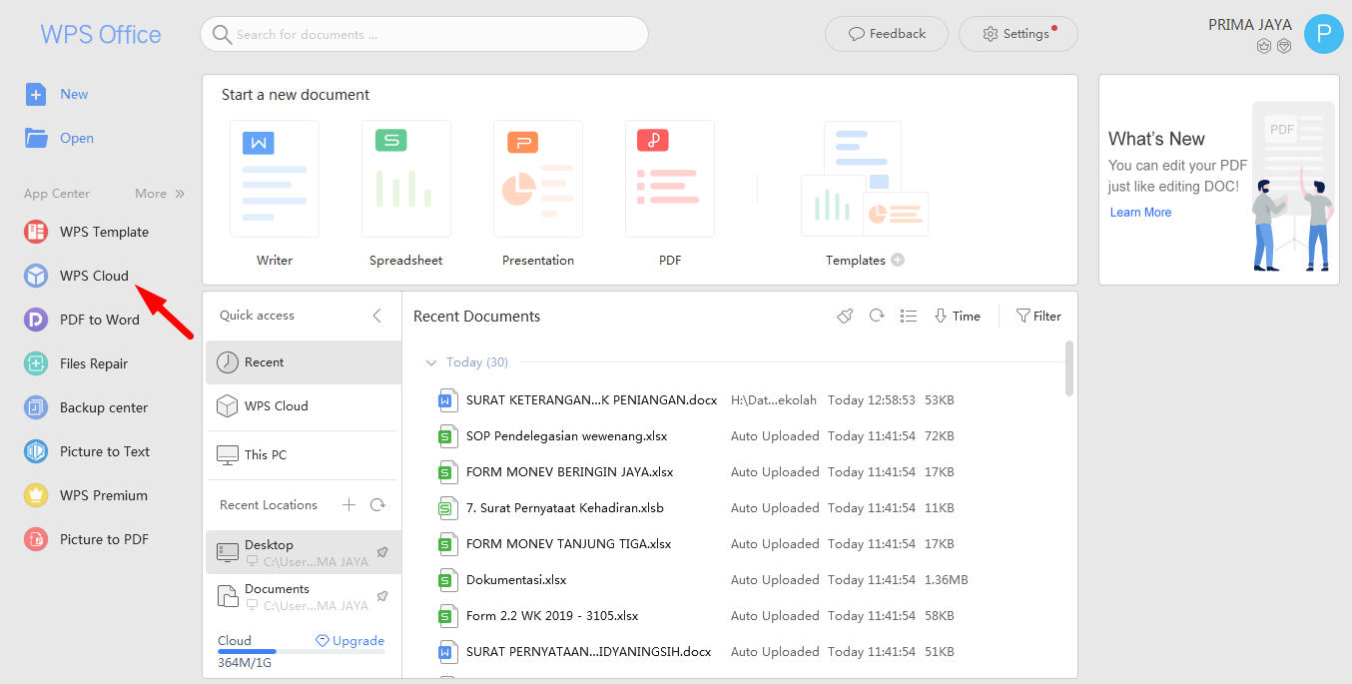Launch the PDF to Word tool
Image resolution: width=1352 pixels, height=684 pixels.
pyautogui.click(x=82, y=320)
